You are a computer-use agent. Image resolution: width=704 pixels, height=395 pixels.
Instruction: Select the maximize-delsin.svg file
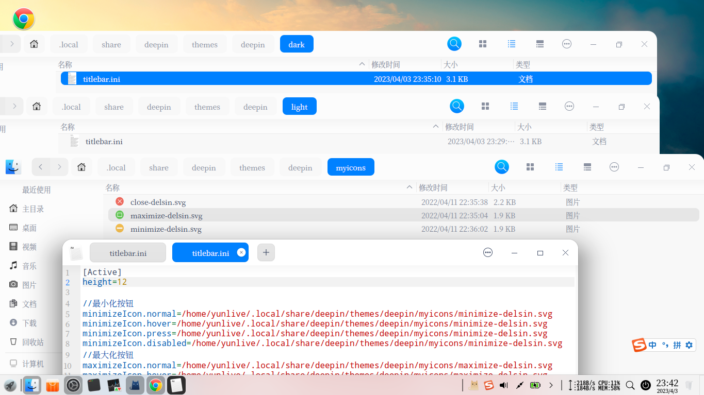(x=404, y=215)
